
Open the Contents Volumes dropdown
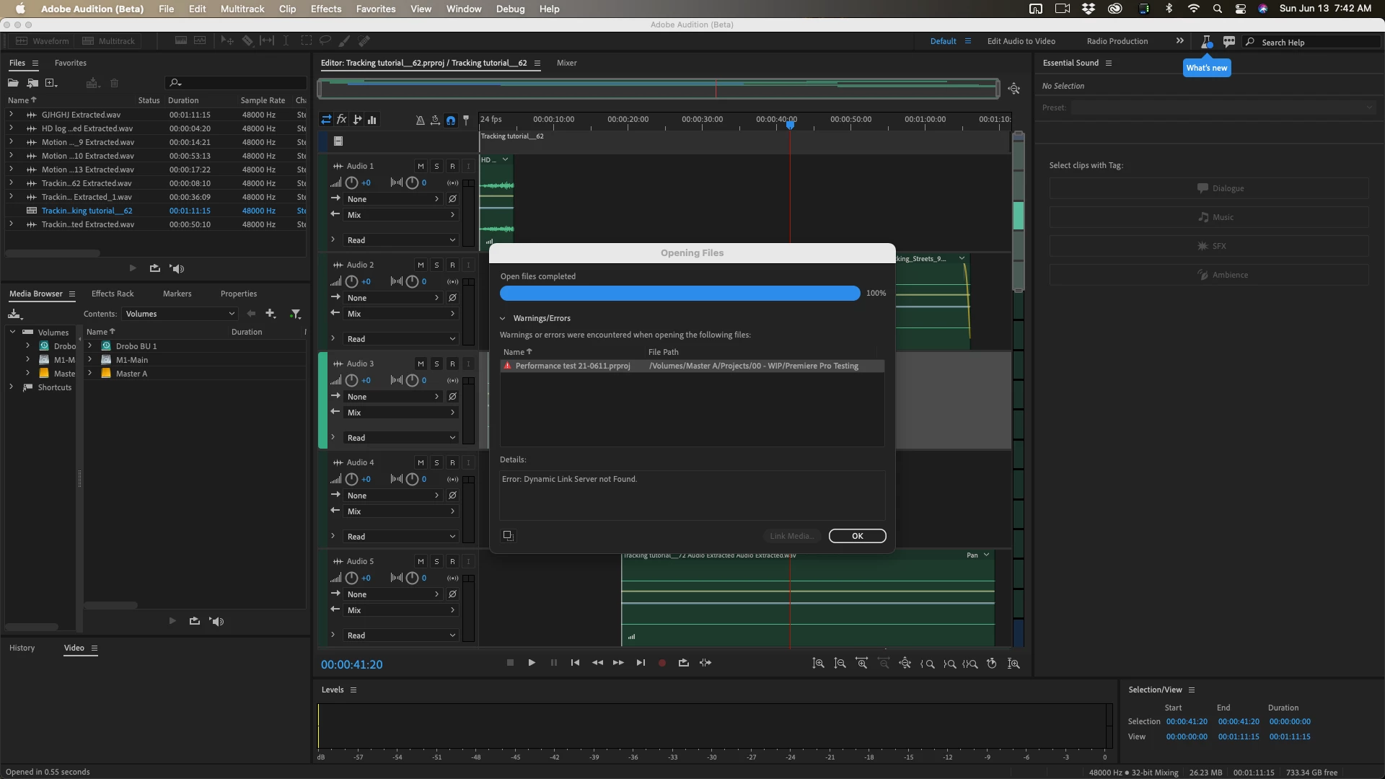pyautogui.click(x=180, y=314)
